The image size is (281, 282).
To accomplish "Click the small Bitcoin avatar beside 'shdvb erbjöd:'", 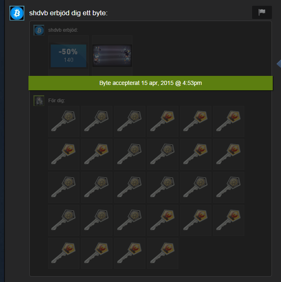I will 39,30.
